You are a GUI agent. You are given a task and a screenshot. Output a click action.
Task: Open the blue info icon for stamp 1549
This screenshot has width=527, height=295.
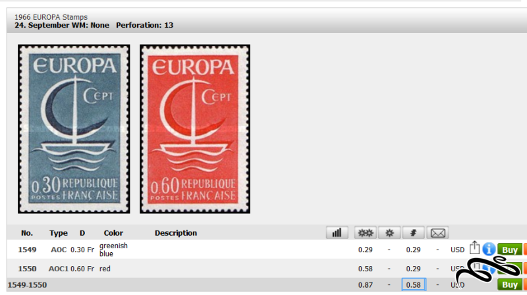click(489, 250)
